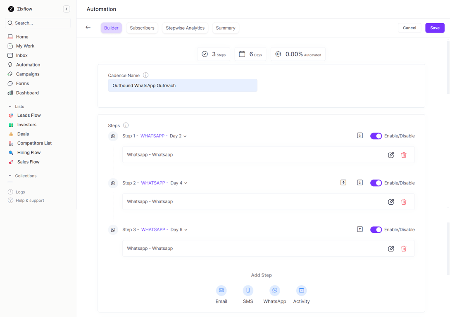450x317 pixels.
Task: Cancel editing the cadence
Action: pyautogui.click(x=410, y=28)
